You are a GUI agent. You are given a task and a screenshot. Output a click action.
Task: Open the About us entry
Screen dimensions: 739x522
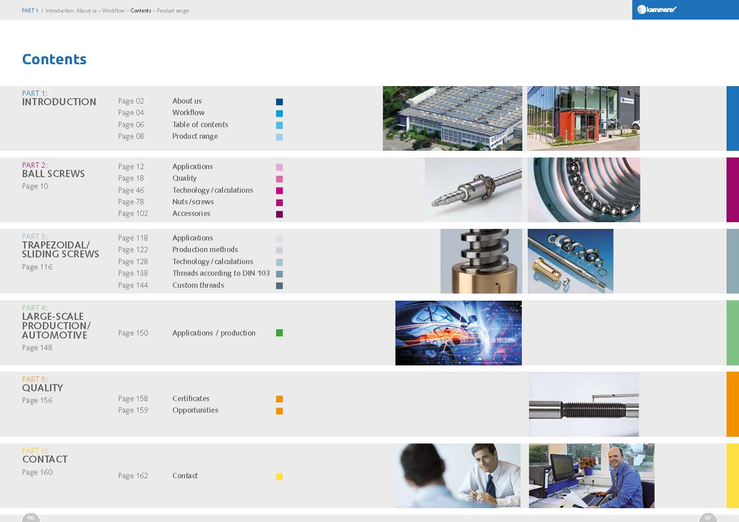187,101
